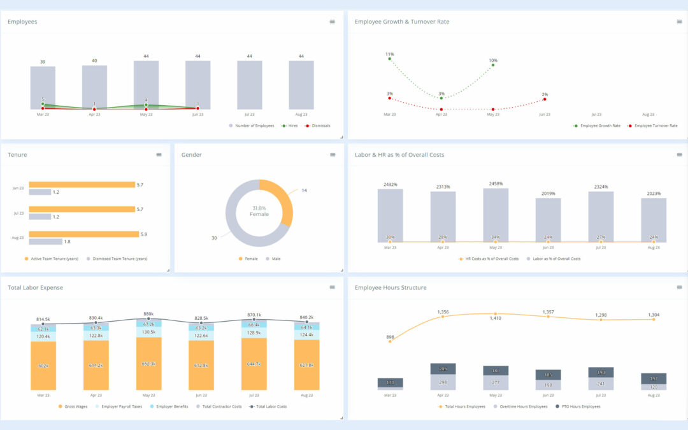Toggle the Dismissals legend series
Viewport: 688px width, 430px height.
(x=318, y=125)
